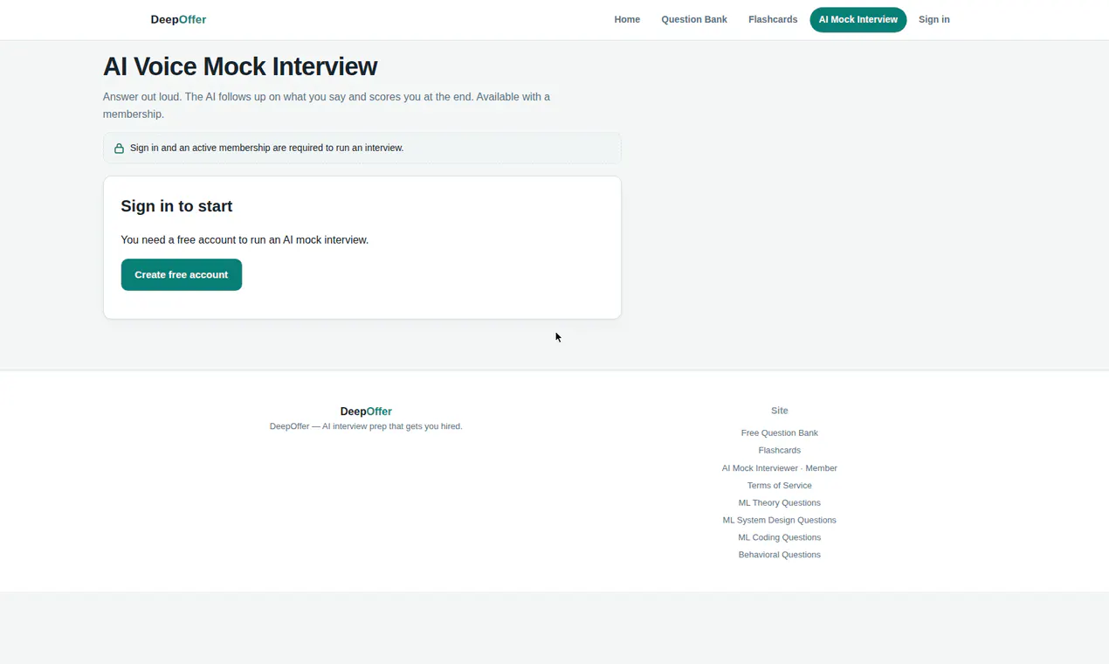Viewport: 1109px width, 664px height.
Task: Open Flashcards in the top navigation
Action: [773, 19]
